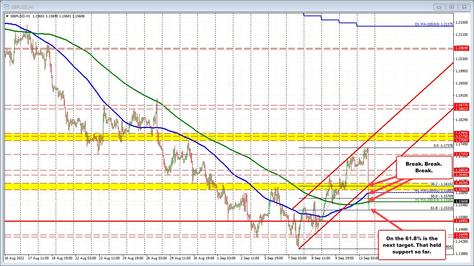
Task: Select the red 1.15983 price label tag
Action: click(x=461, y=189)
